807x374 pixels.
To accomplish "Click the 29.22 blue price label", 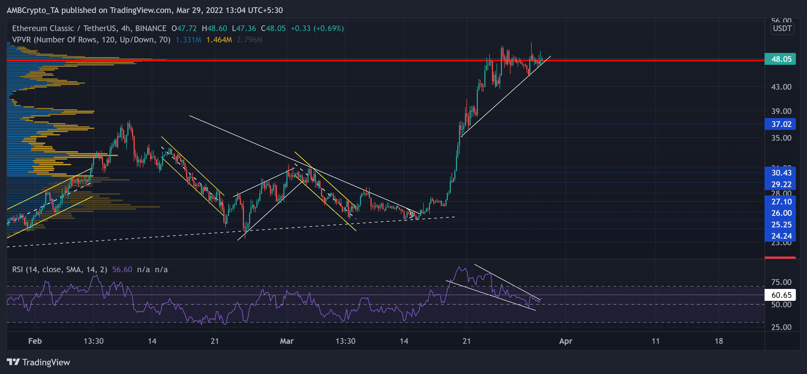I will pos(780,184).
